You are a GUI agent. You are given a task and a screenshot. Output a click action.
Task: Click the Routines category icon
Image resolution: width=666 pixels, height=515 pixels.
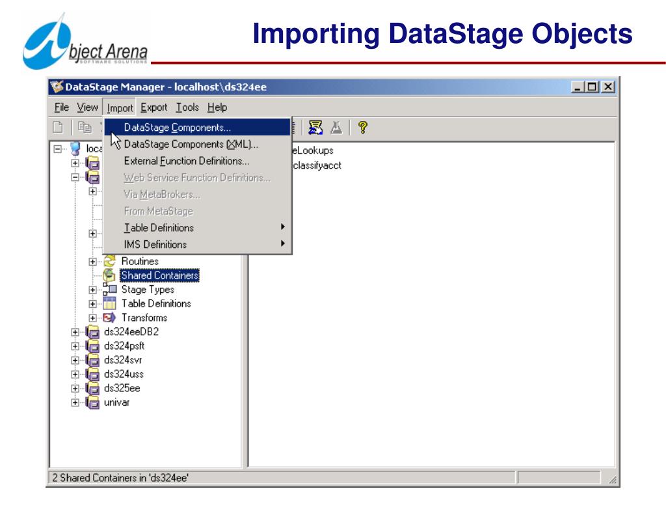click(109, 261)
